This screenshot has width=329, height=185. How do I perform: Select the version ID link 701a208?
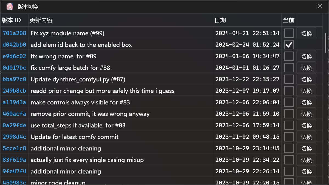click(x=14, y=33)
